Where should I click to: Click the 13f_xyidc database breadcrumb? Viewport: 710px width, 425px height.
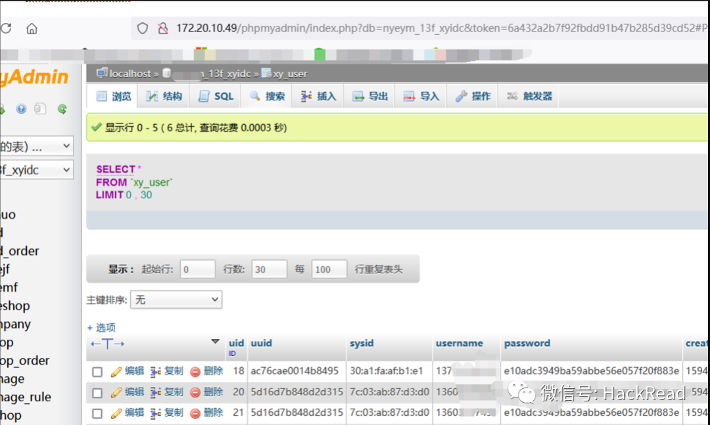[x=225, y=74]
